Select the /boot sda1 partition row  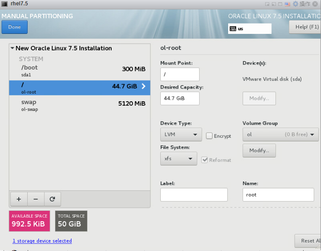coord(79,71)
